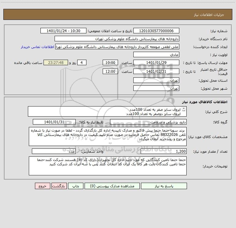Click the small scroll arrows in شرح کلی نیاز box

pos(184,110)
